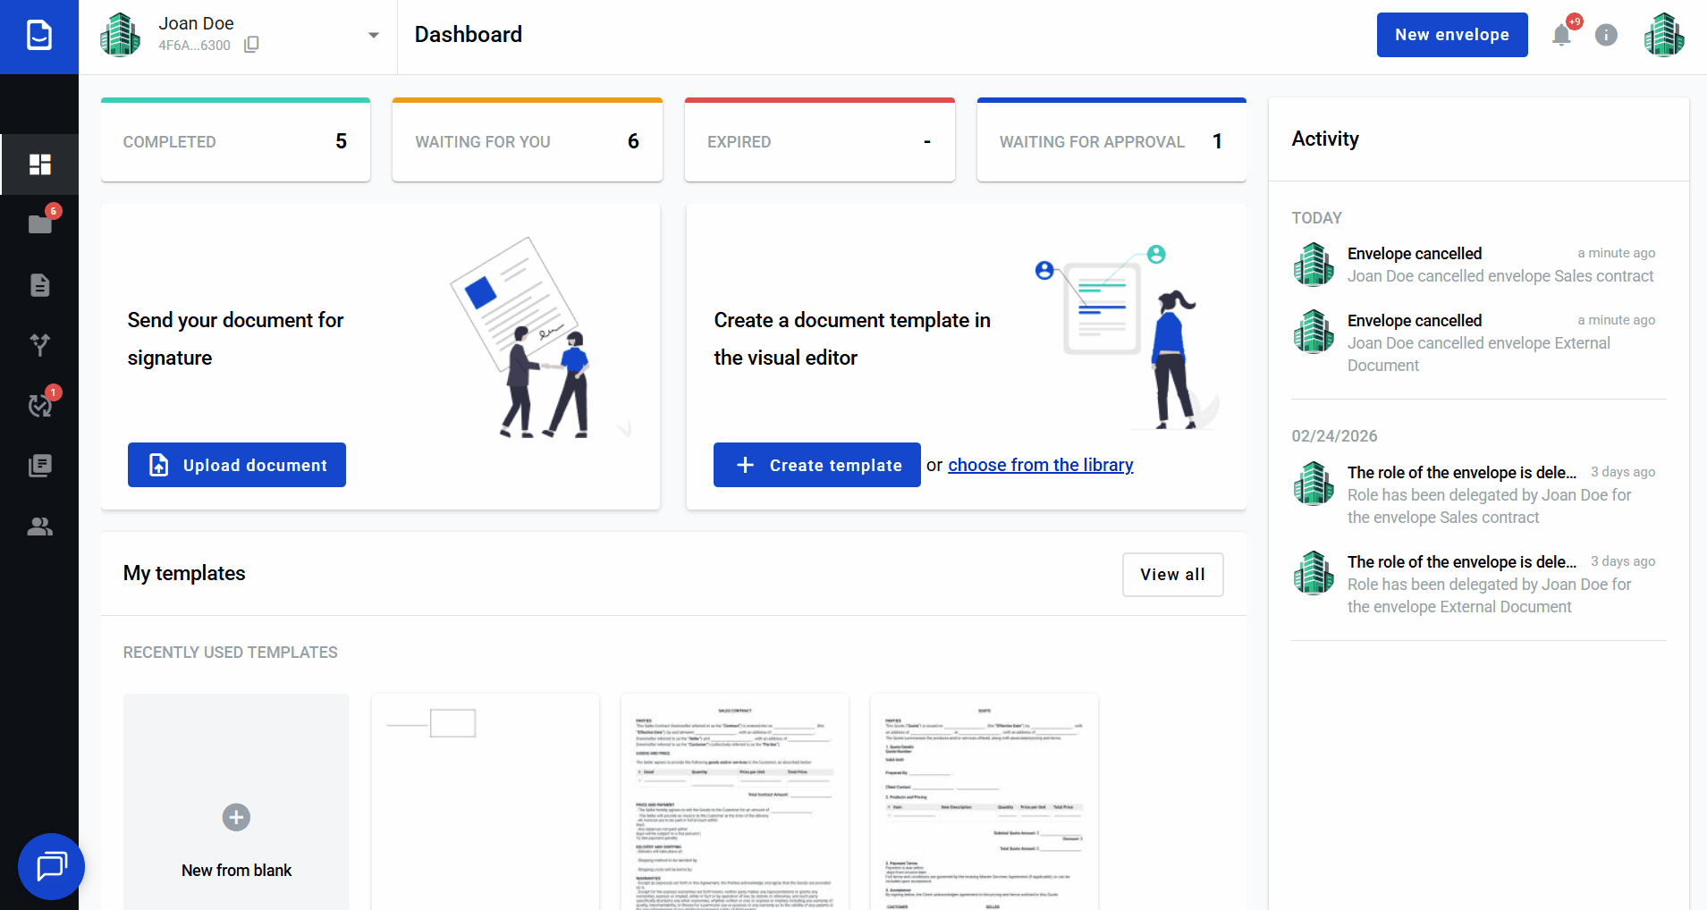Open the Waiting For You card
This screenshot has height=910, width=1707.
pyautogui.click(x=527, y=141)
